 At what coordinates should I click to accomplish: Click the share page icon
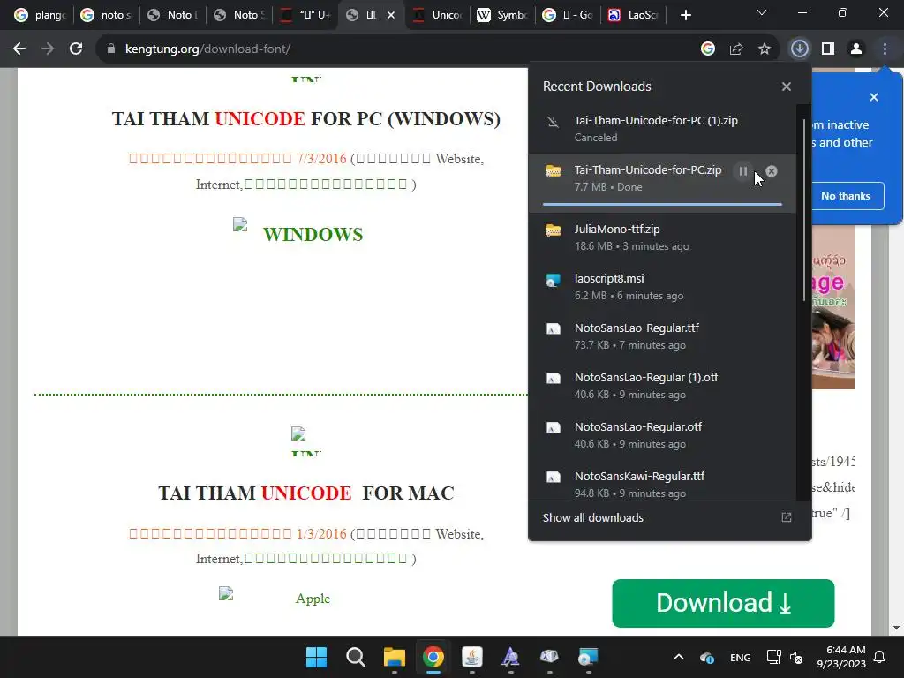point(735,49)
